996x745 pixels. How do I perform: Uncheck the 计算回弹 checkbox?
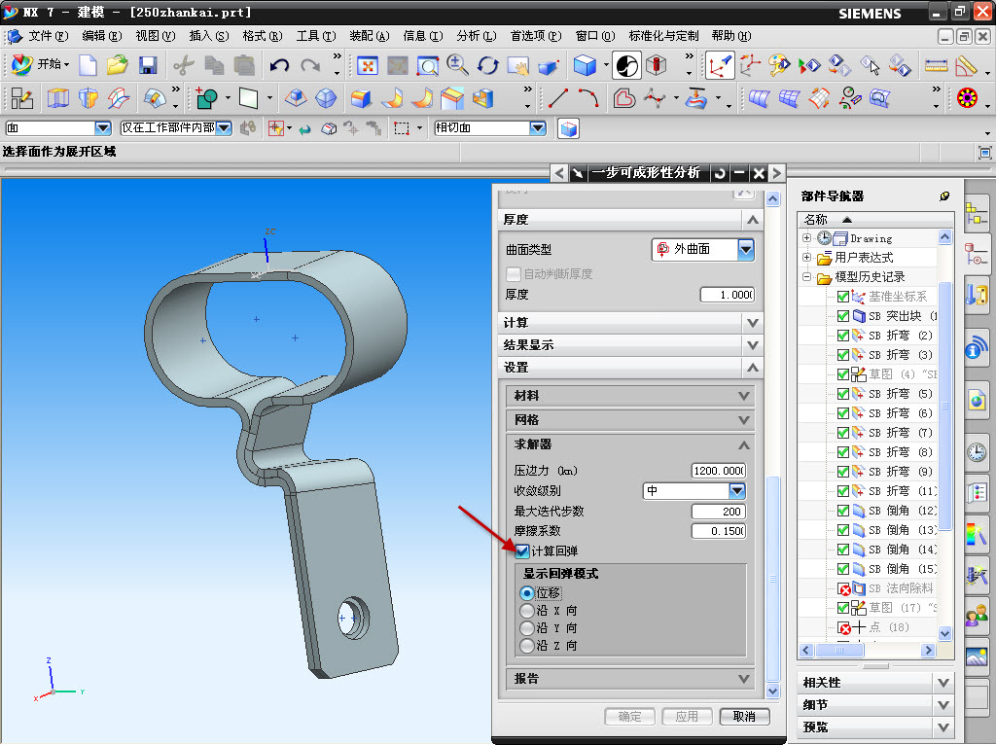point(522,550)
